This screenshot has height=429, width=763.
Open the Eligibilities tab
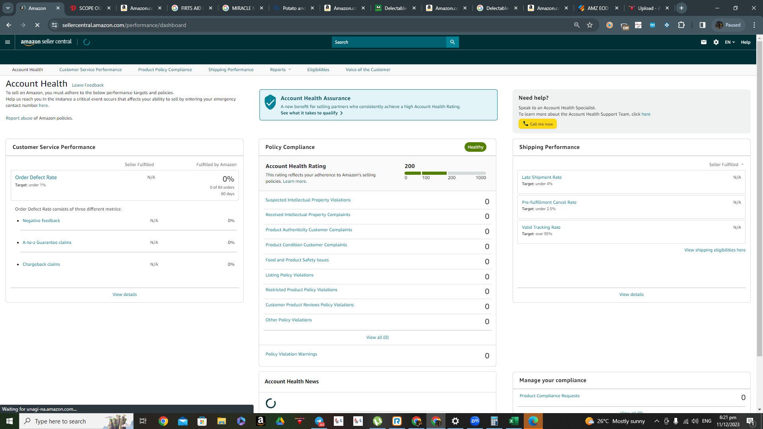click(318, 70)
